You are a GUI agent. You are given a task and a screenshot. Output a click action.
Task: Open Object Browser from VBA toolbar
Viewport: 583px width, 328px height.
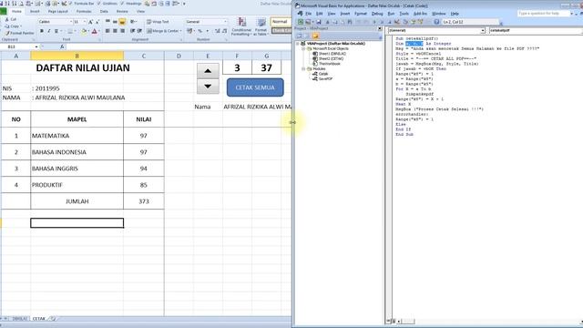pos(421,22)
